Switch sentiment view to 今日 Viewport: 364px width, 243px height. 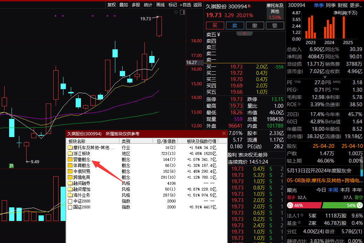click(321, 190)
